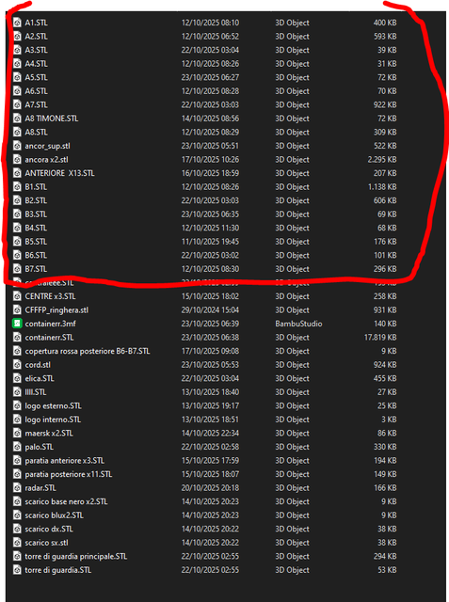Click the icon next to ancor_sup.stl

(x=17, y=146)
